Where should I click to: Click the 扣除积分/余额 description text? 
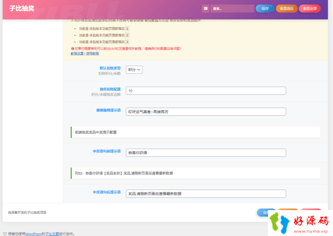click(109, 74)
